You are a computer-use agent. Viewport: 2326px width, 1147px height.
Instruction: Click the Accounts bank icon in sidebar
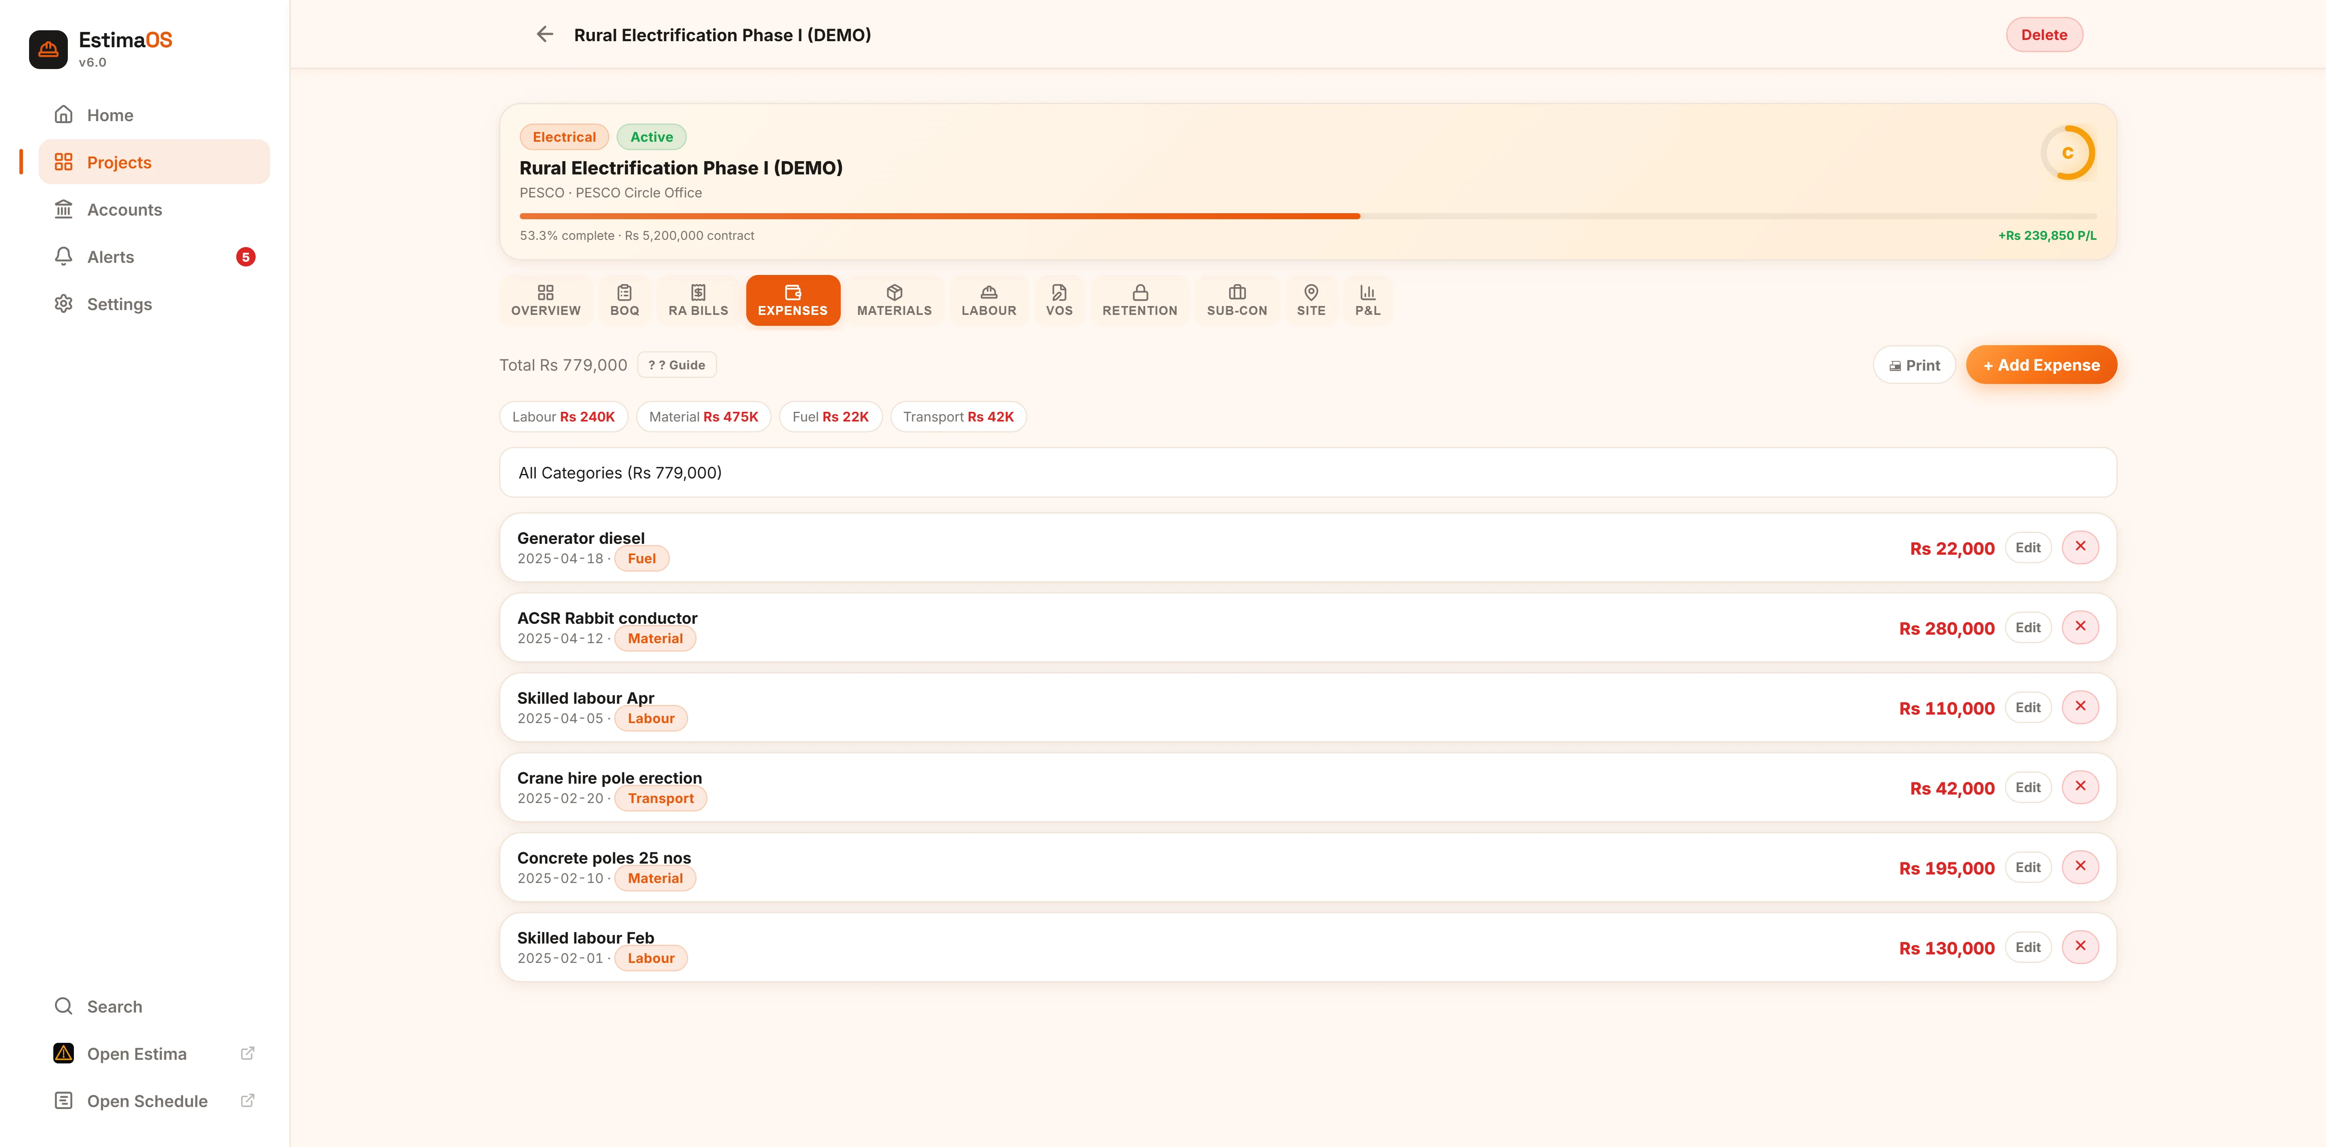[x=63, y=210]
